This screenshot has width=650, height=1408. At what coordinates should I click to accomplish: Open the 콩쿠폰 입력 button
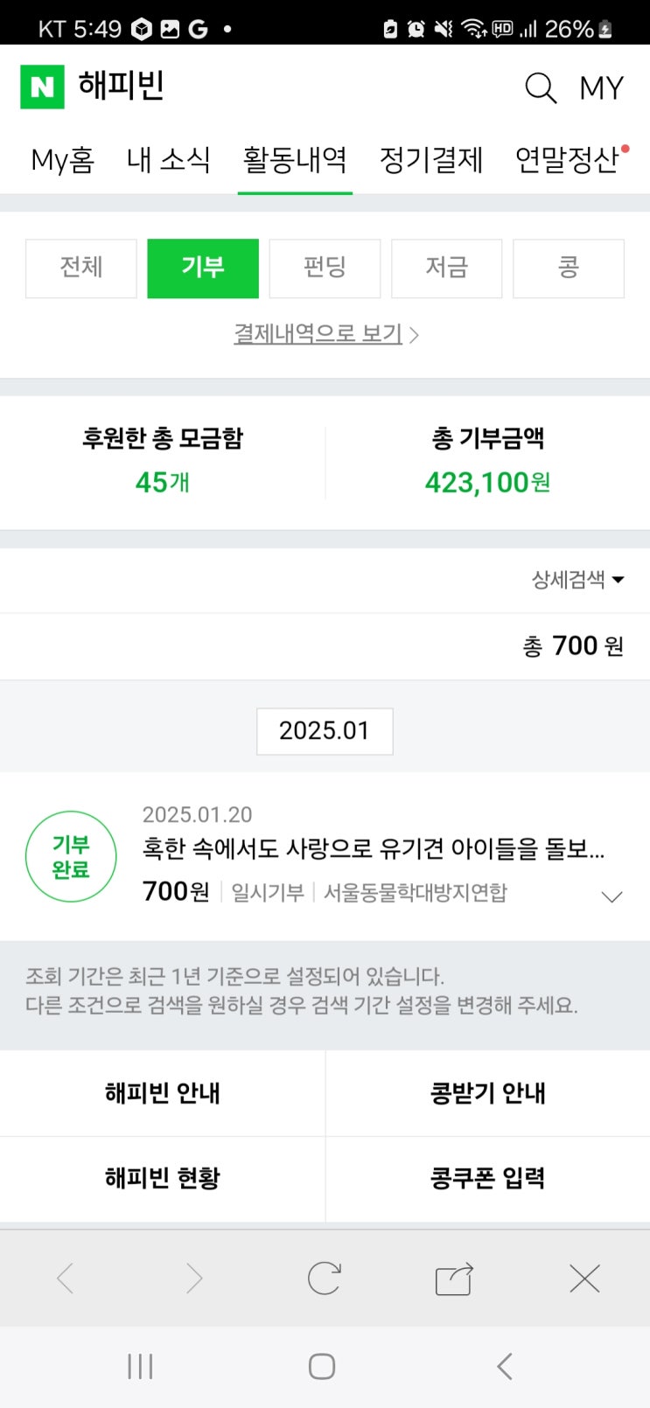tap(487, 1178)
